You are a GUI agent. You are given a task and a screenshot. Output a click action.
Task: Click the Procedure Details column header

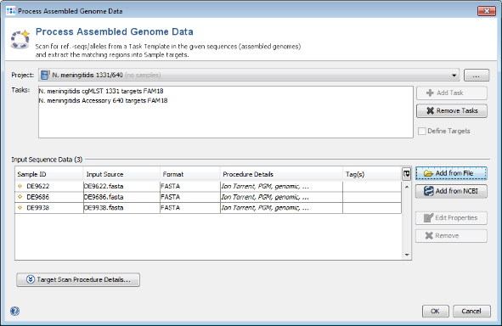tap(281, 174)
